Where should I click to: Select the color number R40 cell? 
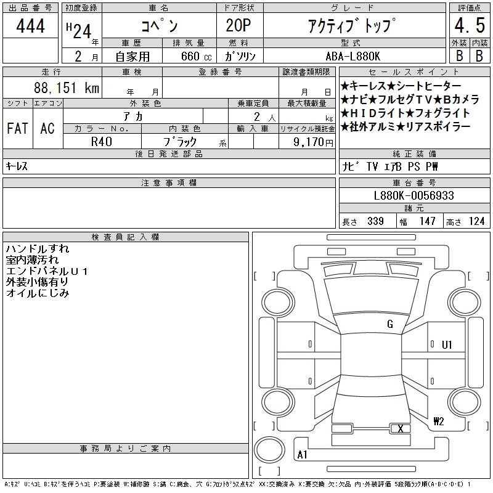[x=102, y=141]
